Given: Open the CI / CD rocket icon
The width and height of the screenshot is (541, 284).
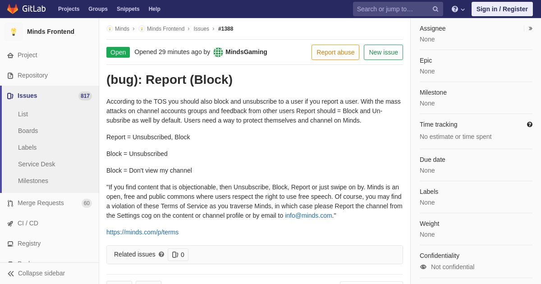Looking at the screenshot, I should (x=10, y=224).
